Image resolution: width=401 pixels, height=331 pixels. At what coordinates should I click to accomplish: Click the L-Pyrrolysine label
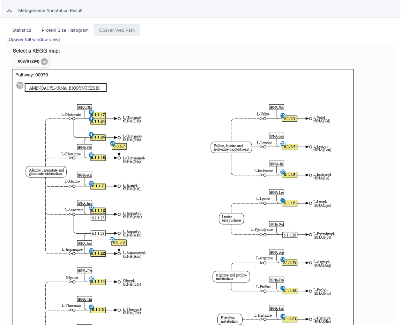(262, 230)
